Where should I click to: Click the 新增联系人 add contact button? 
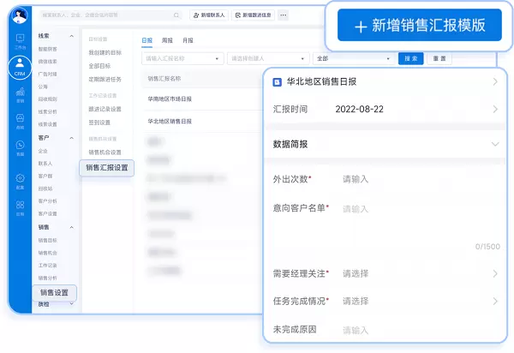(x=210, y=15)
